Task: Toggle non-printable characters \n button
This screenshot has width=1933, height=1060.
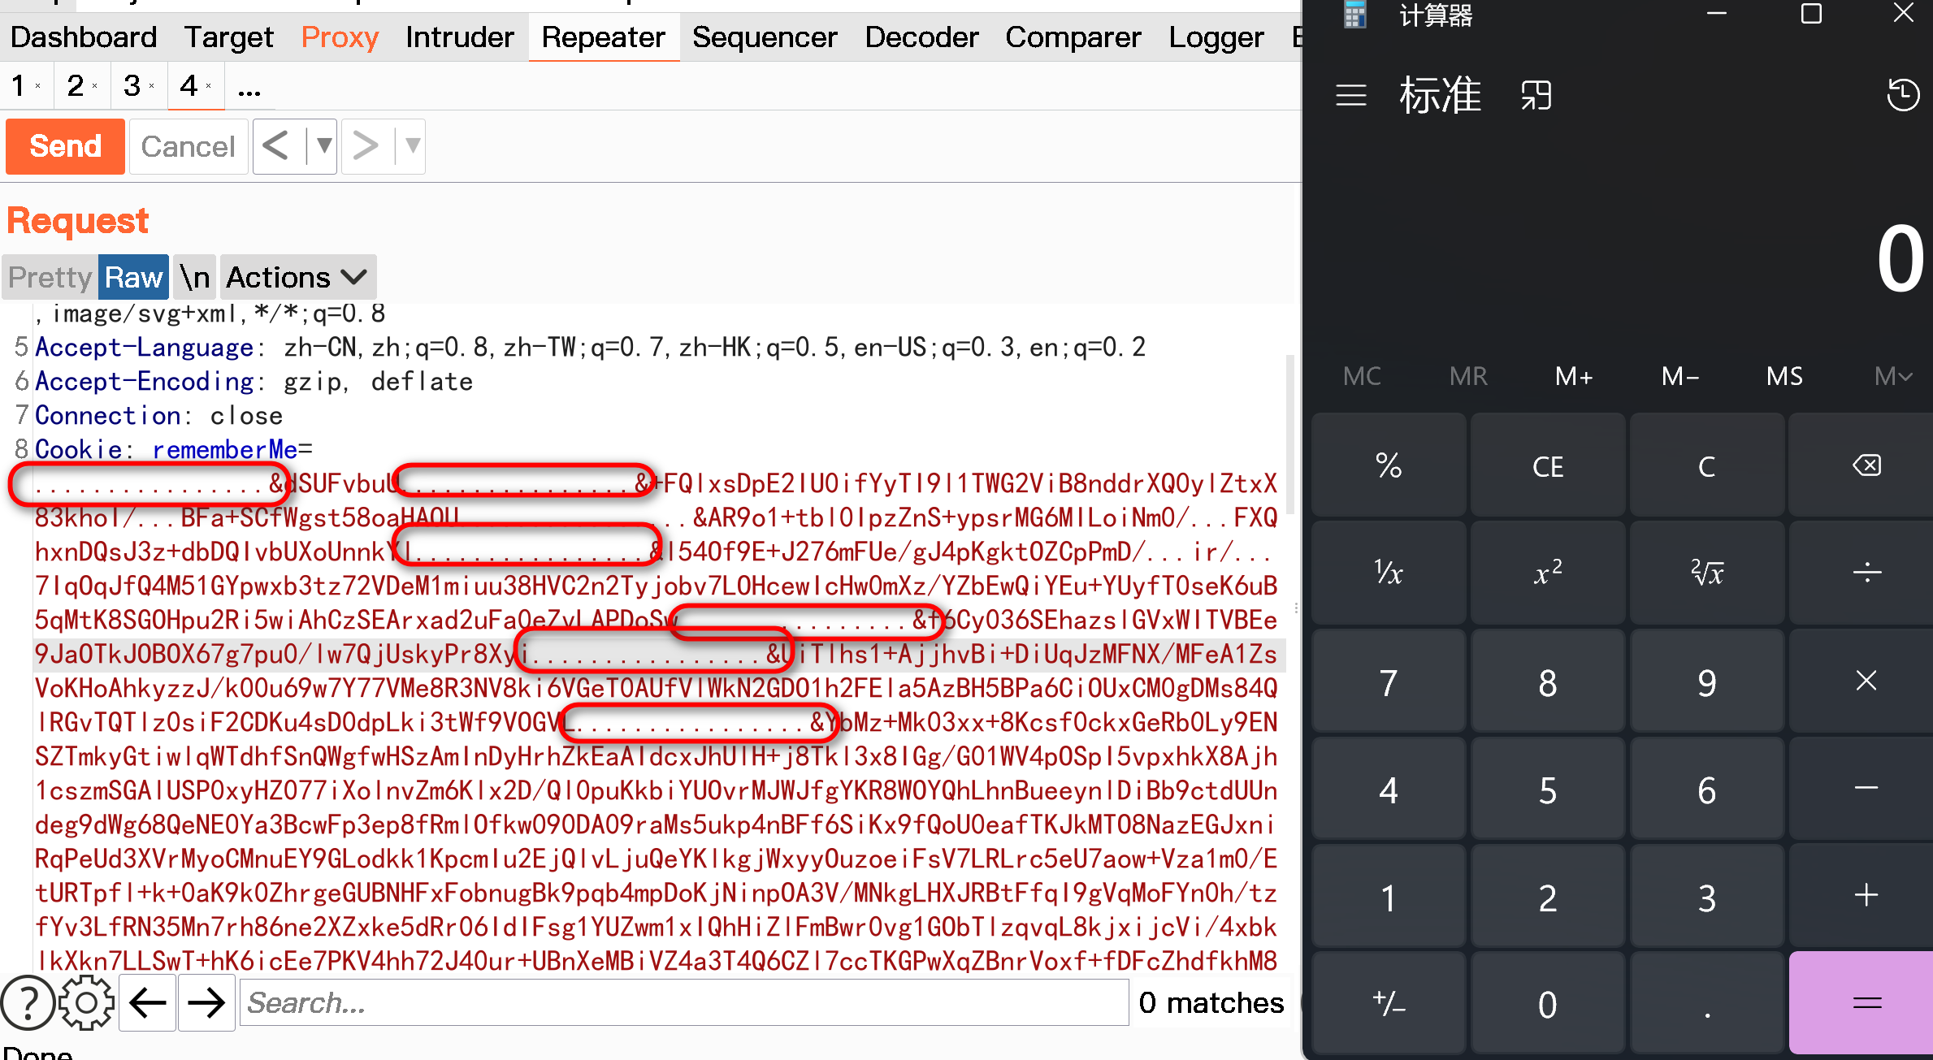Action: pos(195,277)
